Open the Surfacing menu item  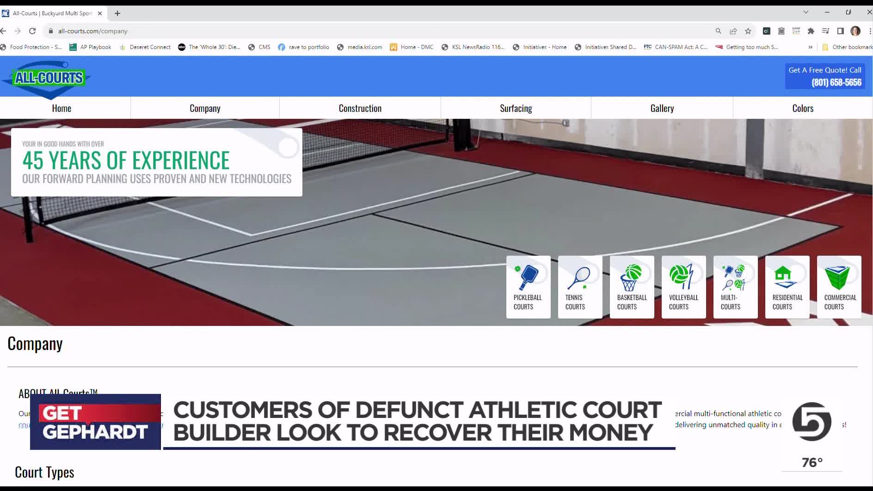[x=516, y=108]
